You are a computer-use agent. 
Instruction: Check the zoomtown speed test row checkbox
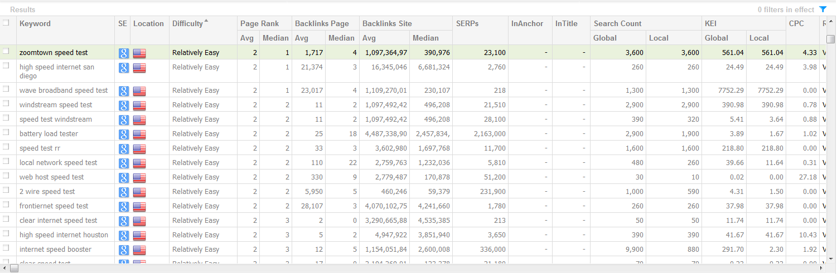coord(6,51)
